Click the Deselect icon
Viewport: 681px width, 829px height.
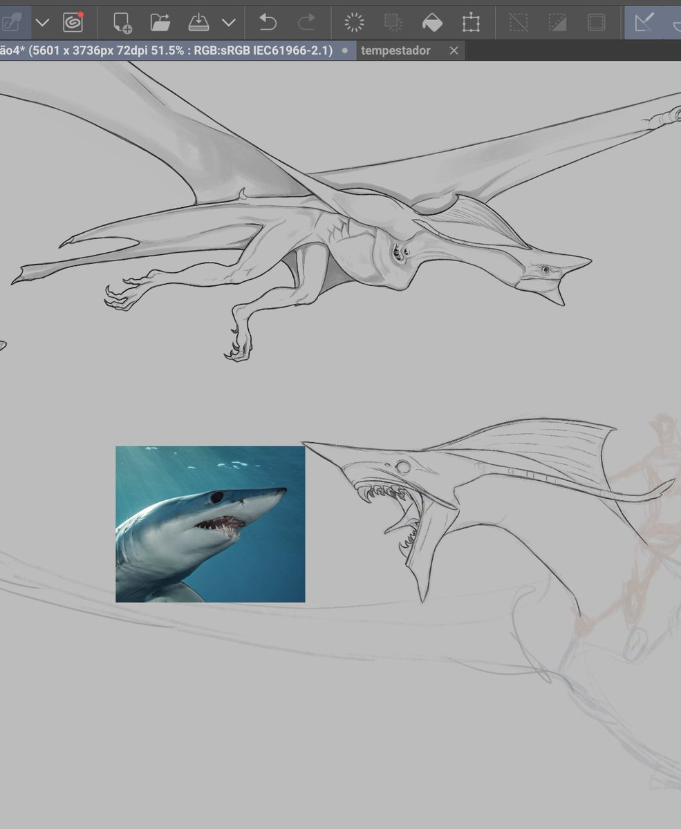(x=519, y=23)
